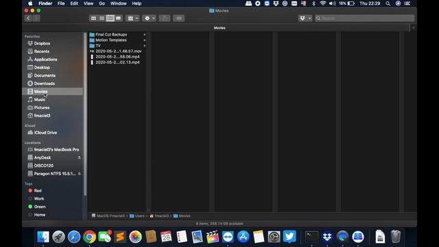Image resolution: width=439 pixels, height=247 pixels.
Task: Open Photos app from the Dock
Action: tap(136, 237)
